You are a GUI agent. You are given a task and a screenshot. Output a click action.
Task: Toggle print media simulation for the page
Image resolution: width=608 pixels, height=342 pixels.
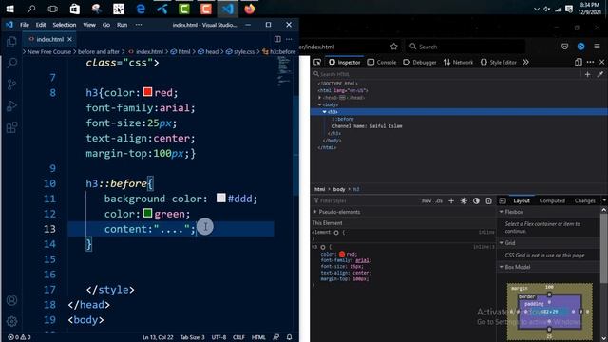(488, 200)
